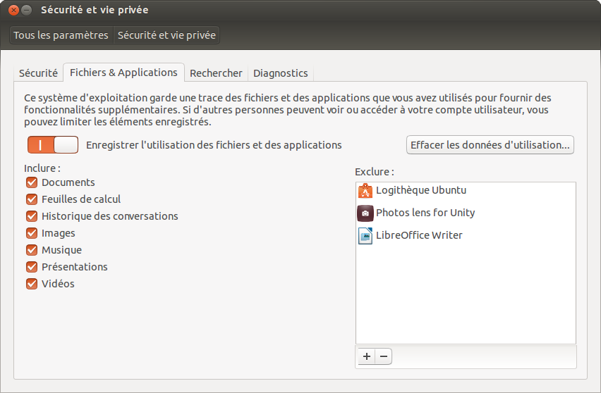Go back to Tous les paramètres

click(x=61, y=35)
